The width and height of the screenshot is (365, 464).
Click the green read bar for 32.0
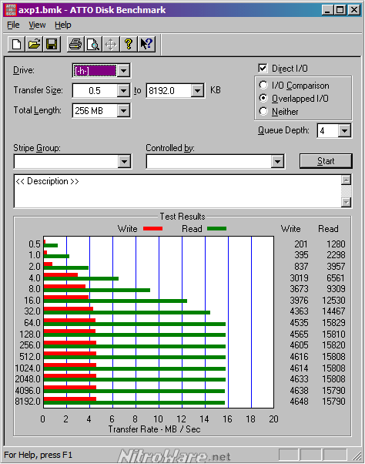pos(127,312)
